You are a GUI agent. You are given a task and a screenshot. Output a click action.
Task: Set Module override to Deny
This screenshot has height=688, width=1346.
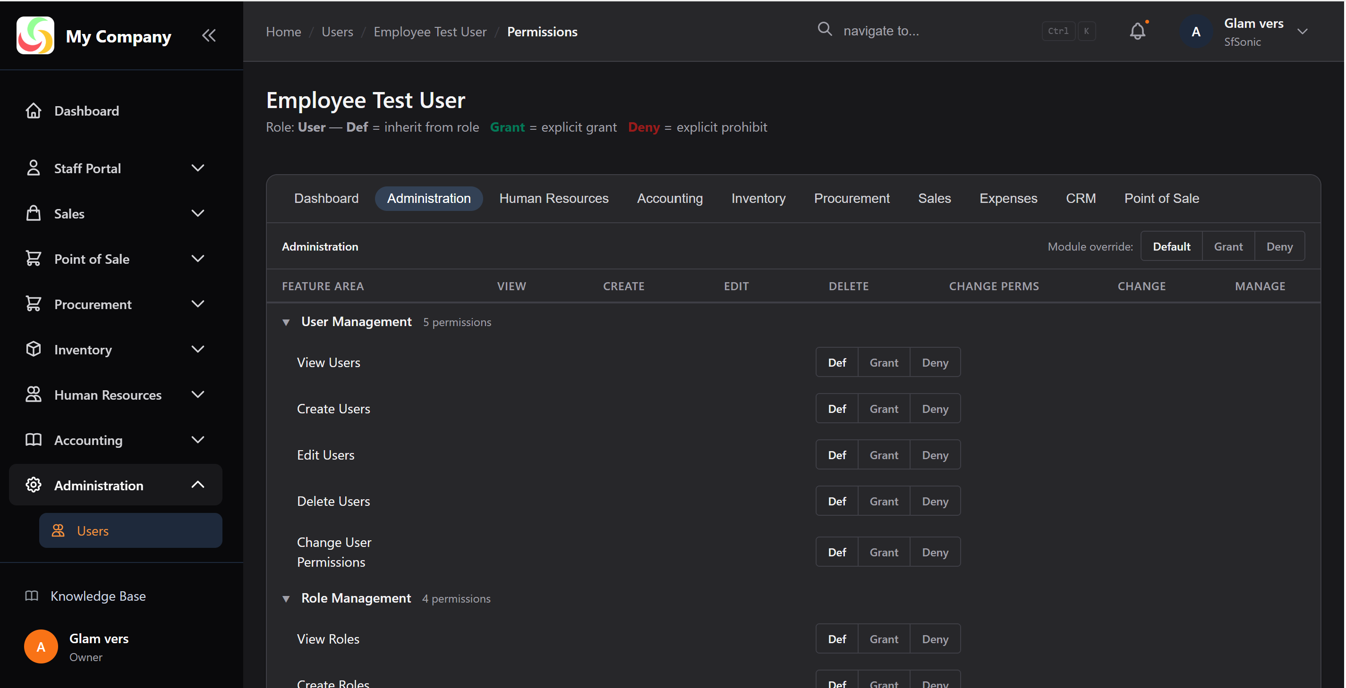1279,246
